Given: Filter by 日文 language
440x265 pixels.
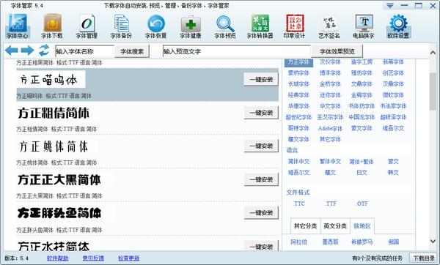Looking at the screenshot, I should click(x=362, y=173).
